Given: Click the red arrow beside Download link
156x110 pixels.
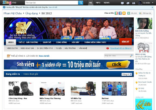Looking at the screenshot, I should [108, 48].
